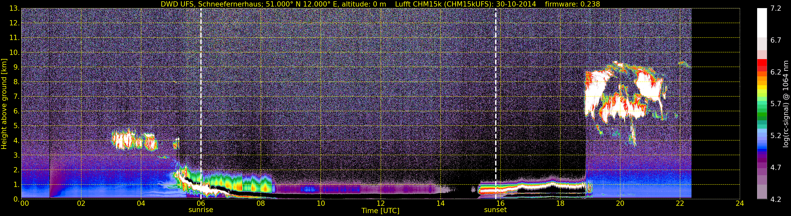Click the x-axis tick label '24'

click(740, 203)
